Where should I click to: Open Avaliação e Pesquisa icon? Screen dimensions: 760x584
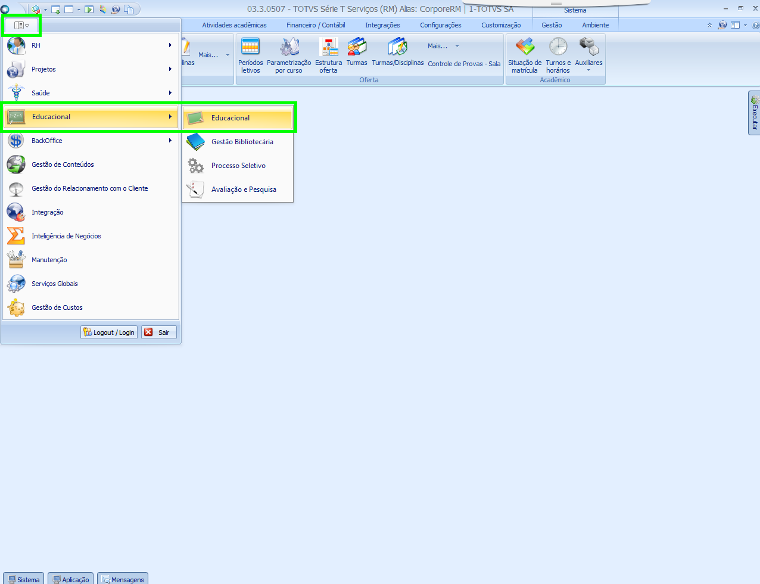195,190
